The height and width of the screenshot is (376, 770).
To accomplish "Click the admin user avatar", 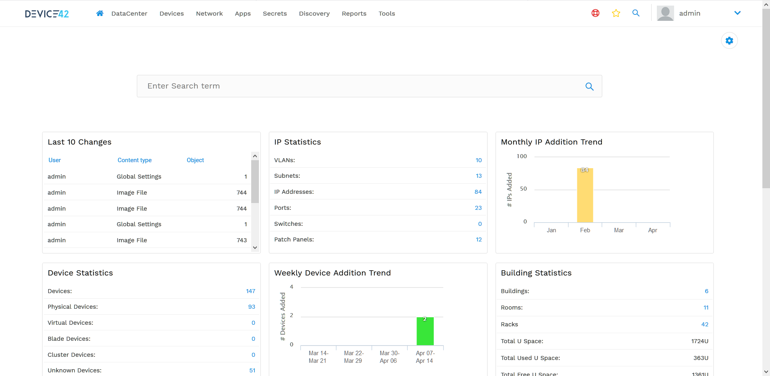I will pyautogui.click(x=665, y=13).
